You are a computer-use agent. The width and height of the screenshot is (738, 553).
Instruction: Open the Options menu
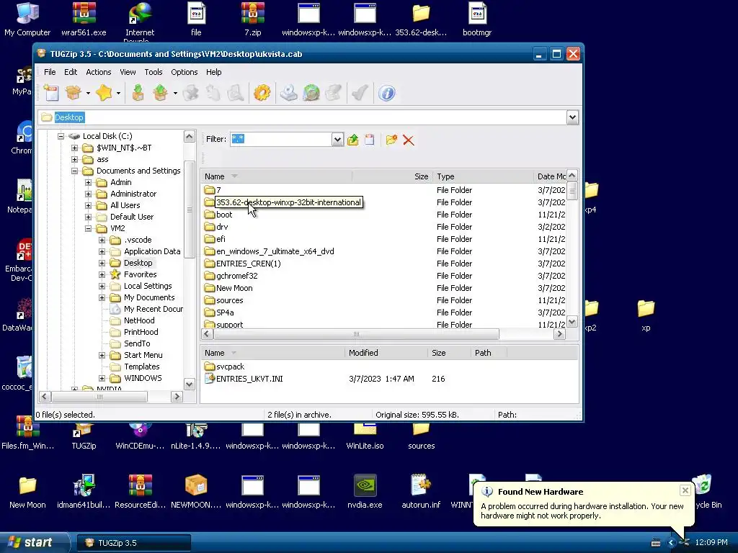[x=184, y=72]
